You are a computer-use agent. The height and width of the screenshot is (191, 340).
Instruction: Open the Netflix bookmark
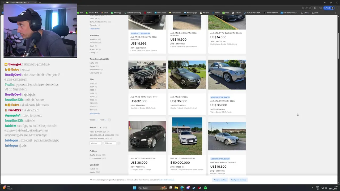148,13
